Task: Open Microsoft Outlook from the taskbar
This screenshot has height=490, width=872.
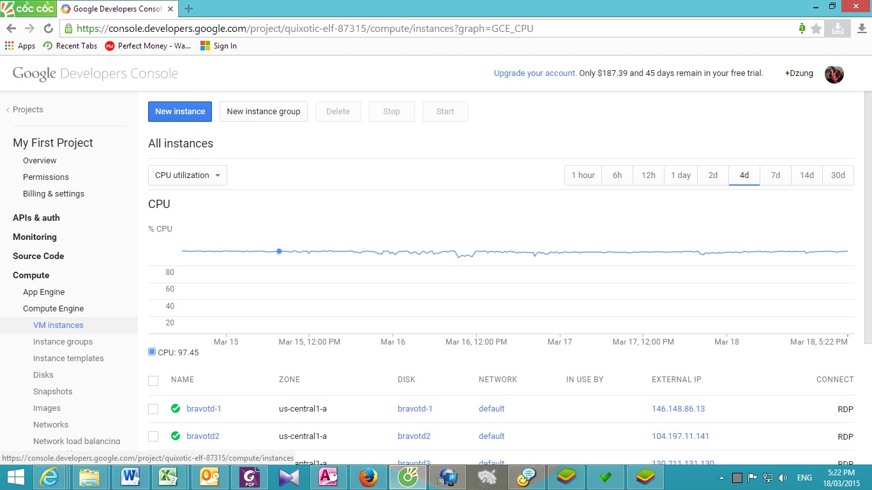Action: pyautogui.click(x=209, y=477)
